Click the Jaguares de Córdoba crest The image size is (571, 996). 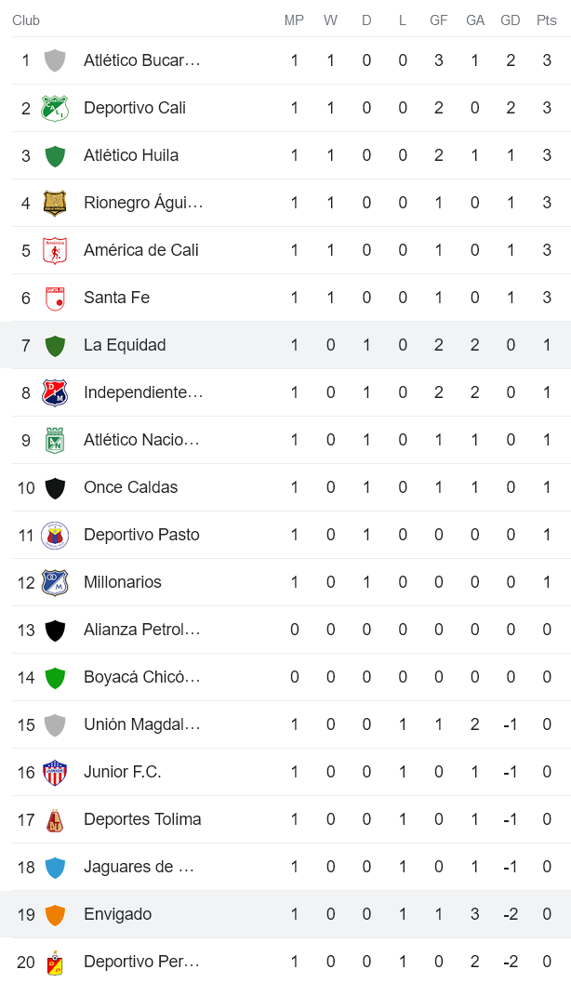(x=55, y=867)
